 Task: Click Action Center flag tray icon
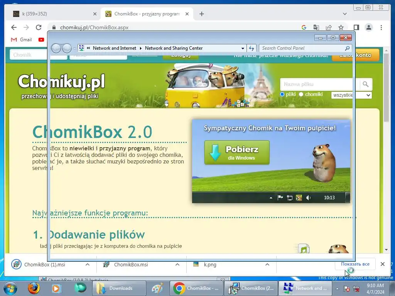(347, 289)
